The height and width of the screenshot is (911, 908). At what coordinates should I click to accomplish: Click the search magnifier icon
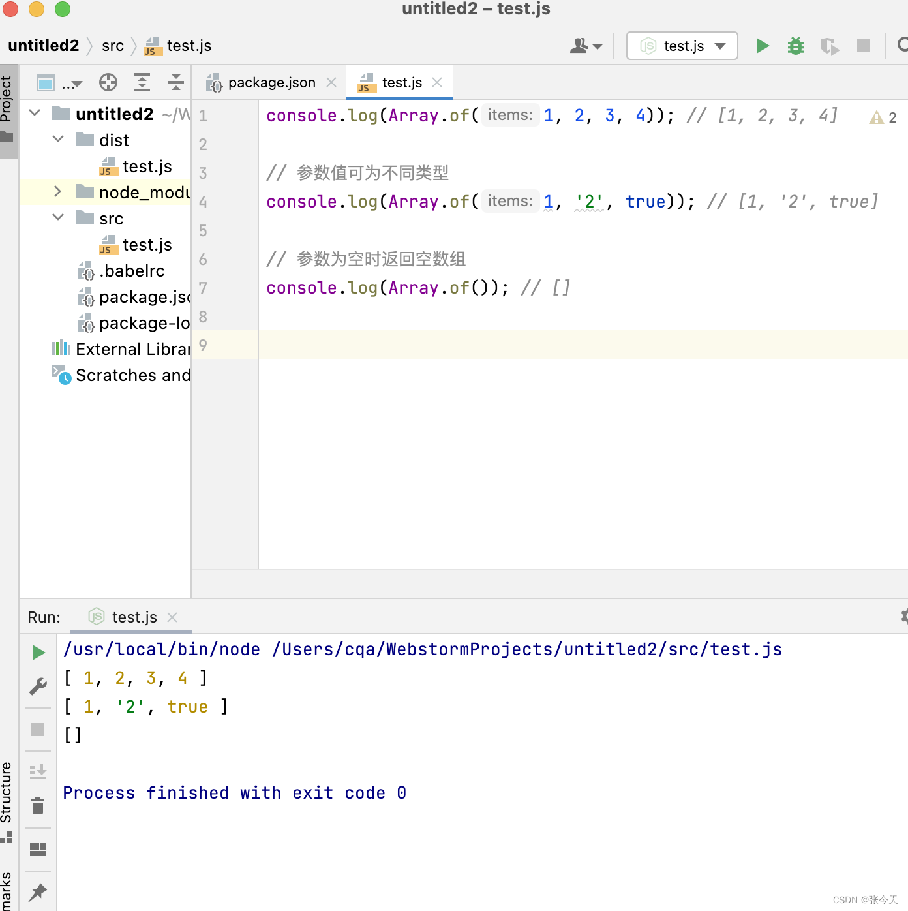902,46
